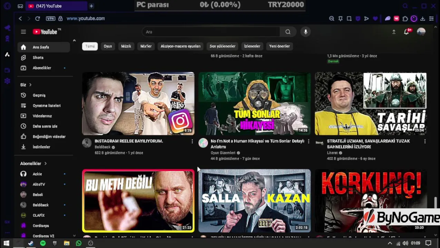Open Geçmiş history in sidebar
Image resolution: width=440 pixels, height=248 pixels.
coord(44,95)
